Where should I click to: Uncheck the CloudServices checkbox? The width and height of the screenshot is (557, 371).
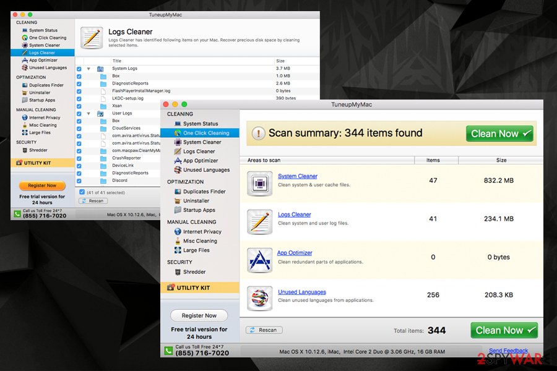pos(79,129)
